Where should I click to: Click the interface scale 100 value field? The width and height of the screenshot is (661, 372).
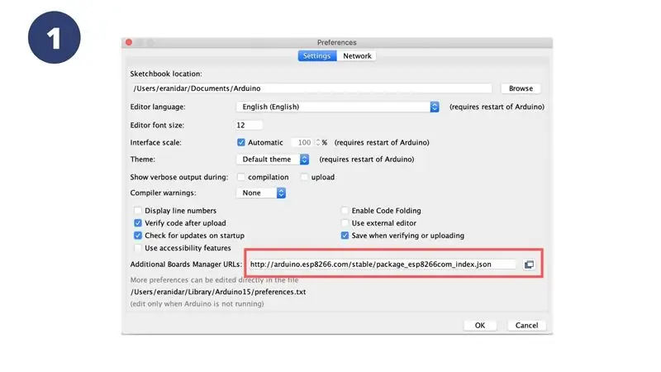click(x=303, y=142)
